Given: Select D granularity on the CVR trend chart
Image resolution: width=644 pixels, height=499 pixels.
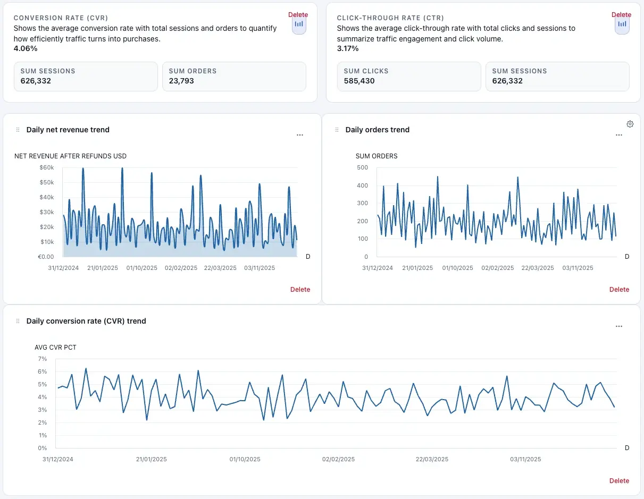Looking at the screenshot, I should 626,447.
